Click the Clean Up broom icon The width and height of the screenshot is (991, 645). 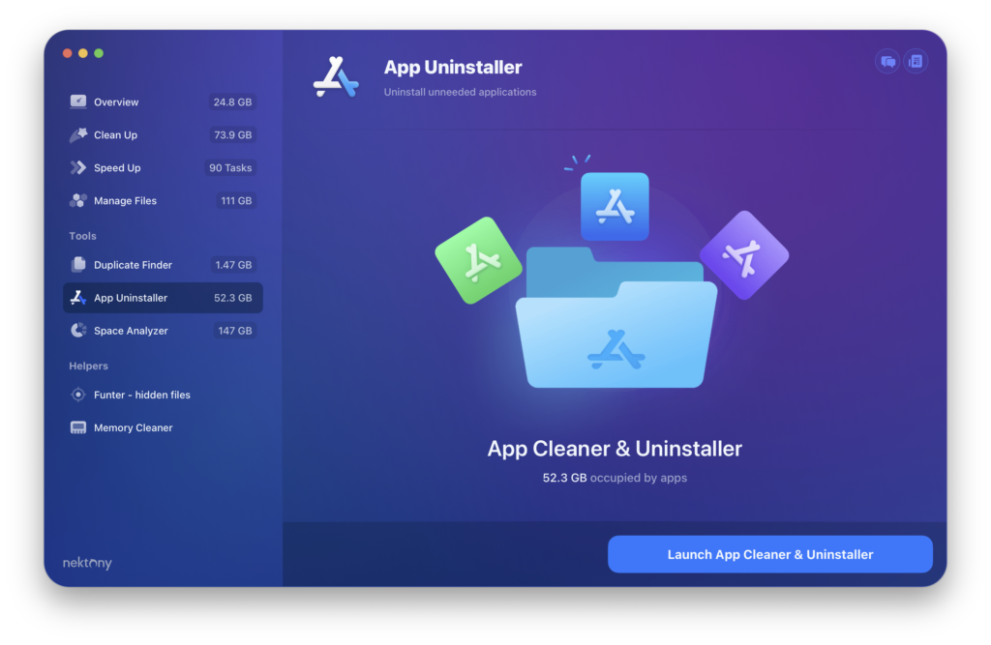[78, 135]
